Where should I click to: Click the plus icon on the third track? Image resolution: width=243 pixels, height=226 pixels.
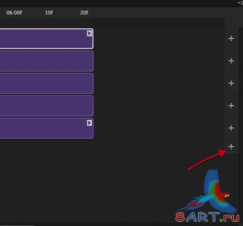231,83
